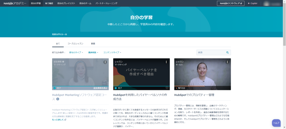Open HubSpotでのプロパティー管理 title

click(x=194, y=95)
